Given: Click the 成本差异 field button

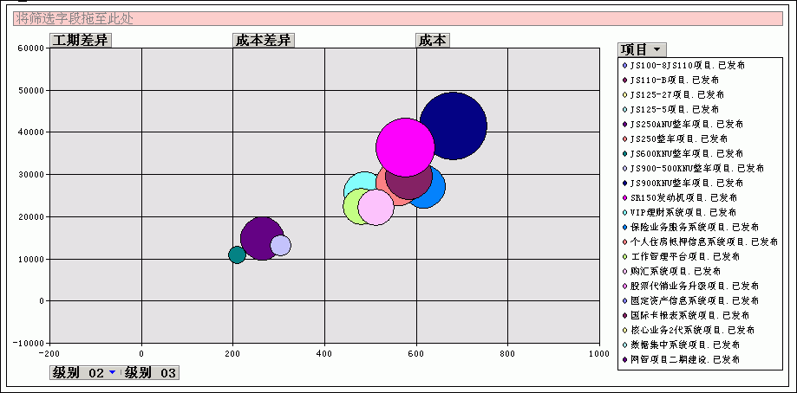Looking at the screenshot, I should (264, 40).
